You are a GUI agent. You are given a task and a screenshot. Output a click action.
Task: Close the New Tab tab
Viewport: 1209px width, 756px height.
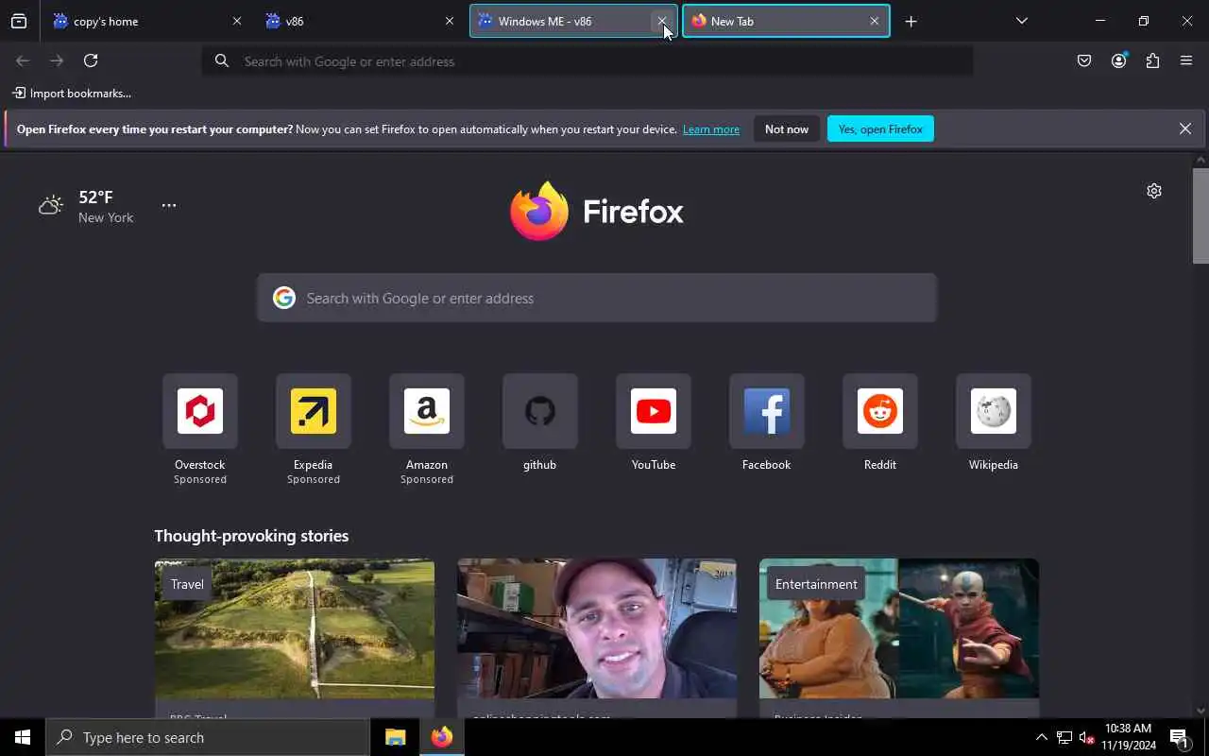point(875,21)
